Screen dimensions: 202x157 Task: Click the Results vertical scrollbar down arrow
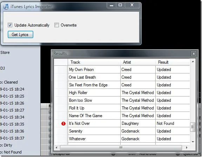click(193, 142)
